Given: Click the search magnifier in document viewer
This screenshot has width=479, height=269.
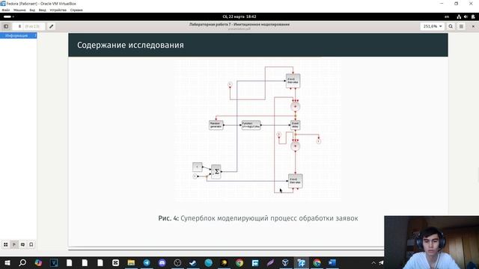Looking at the screenshot, I should [x=451, y=27].
